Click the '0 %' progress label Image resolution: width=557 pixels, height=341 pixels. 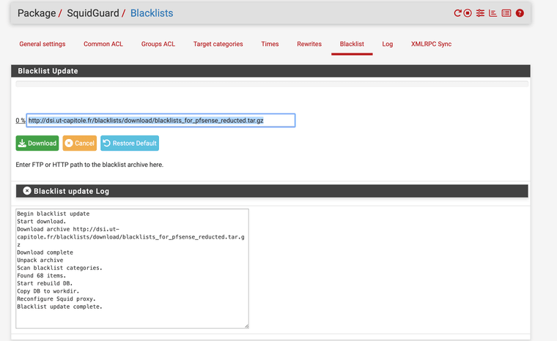(21, 120)
